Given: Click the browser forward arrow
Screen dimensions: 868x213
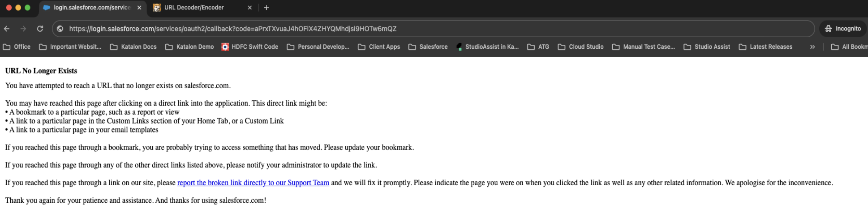Looking at the screenshot, I should point(23,29).
